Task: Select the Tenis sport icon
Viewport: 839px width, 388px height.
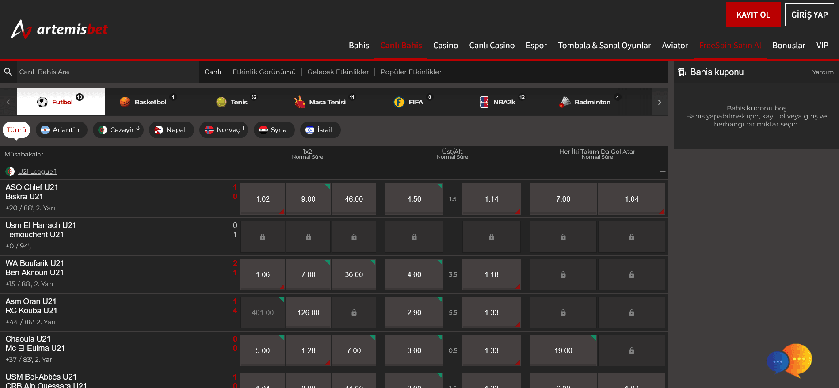Action: point(221,102)
